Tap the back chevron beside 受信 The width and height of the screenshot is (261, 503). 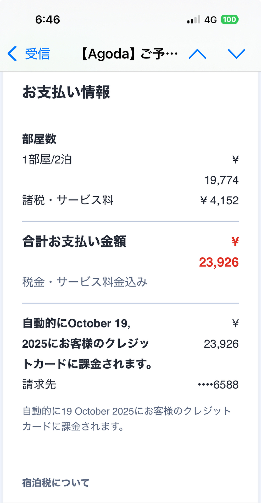pyautogui.click(x=12, y=54)
